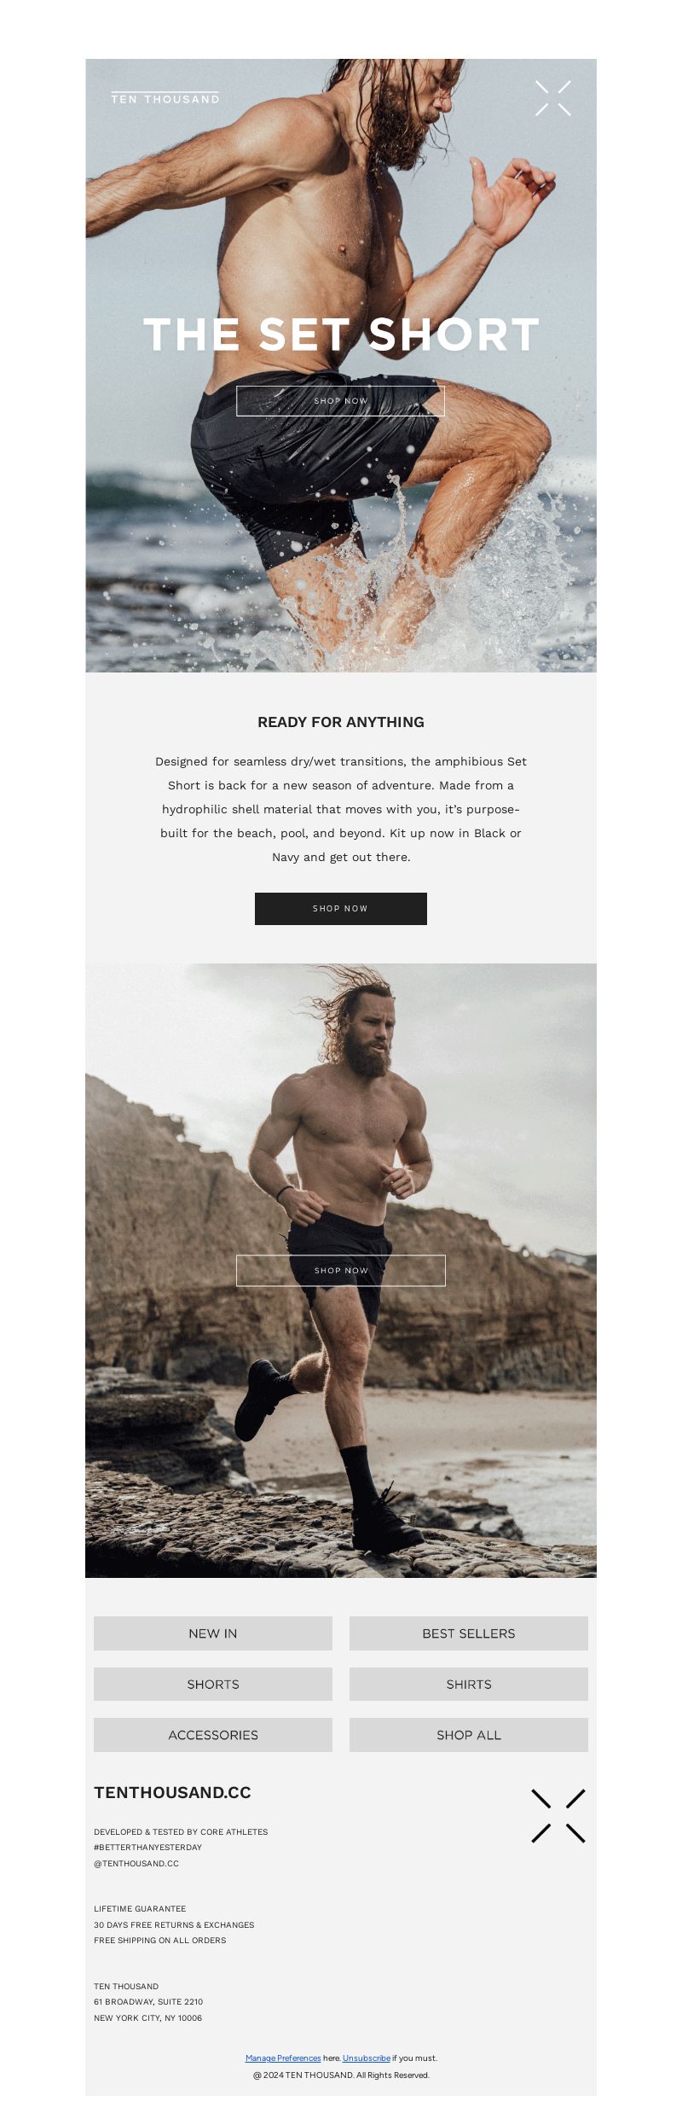Click the @TENTHOUSAND.CC social handle
This screenshot has height=2113, width=682.
[136, 1864]
